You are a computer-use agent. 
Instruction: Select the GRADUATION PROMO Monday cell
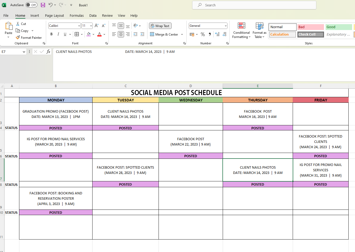tap(56, 114)
